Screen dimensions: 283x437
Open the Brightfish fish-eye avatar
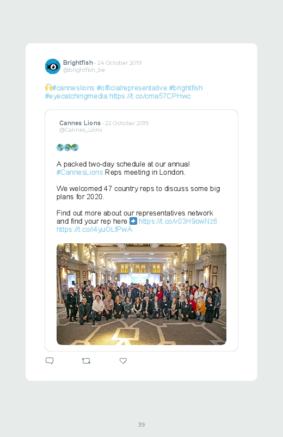[53, 66]
